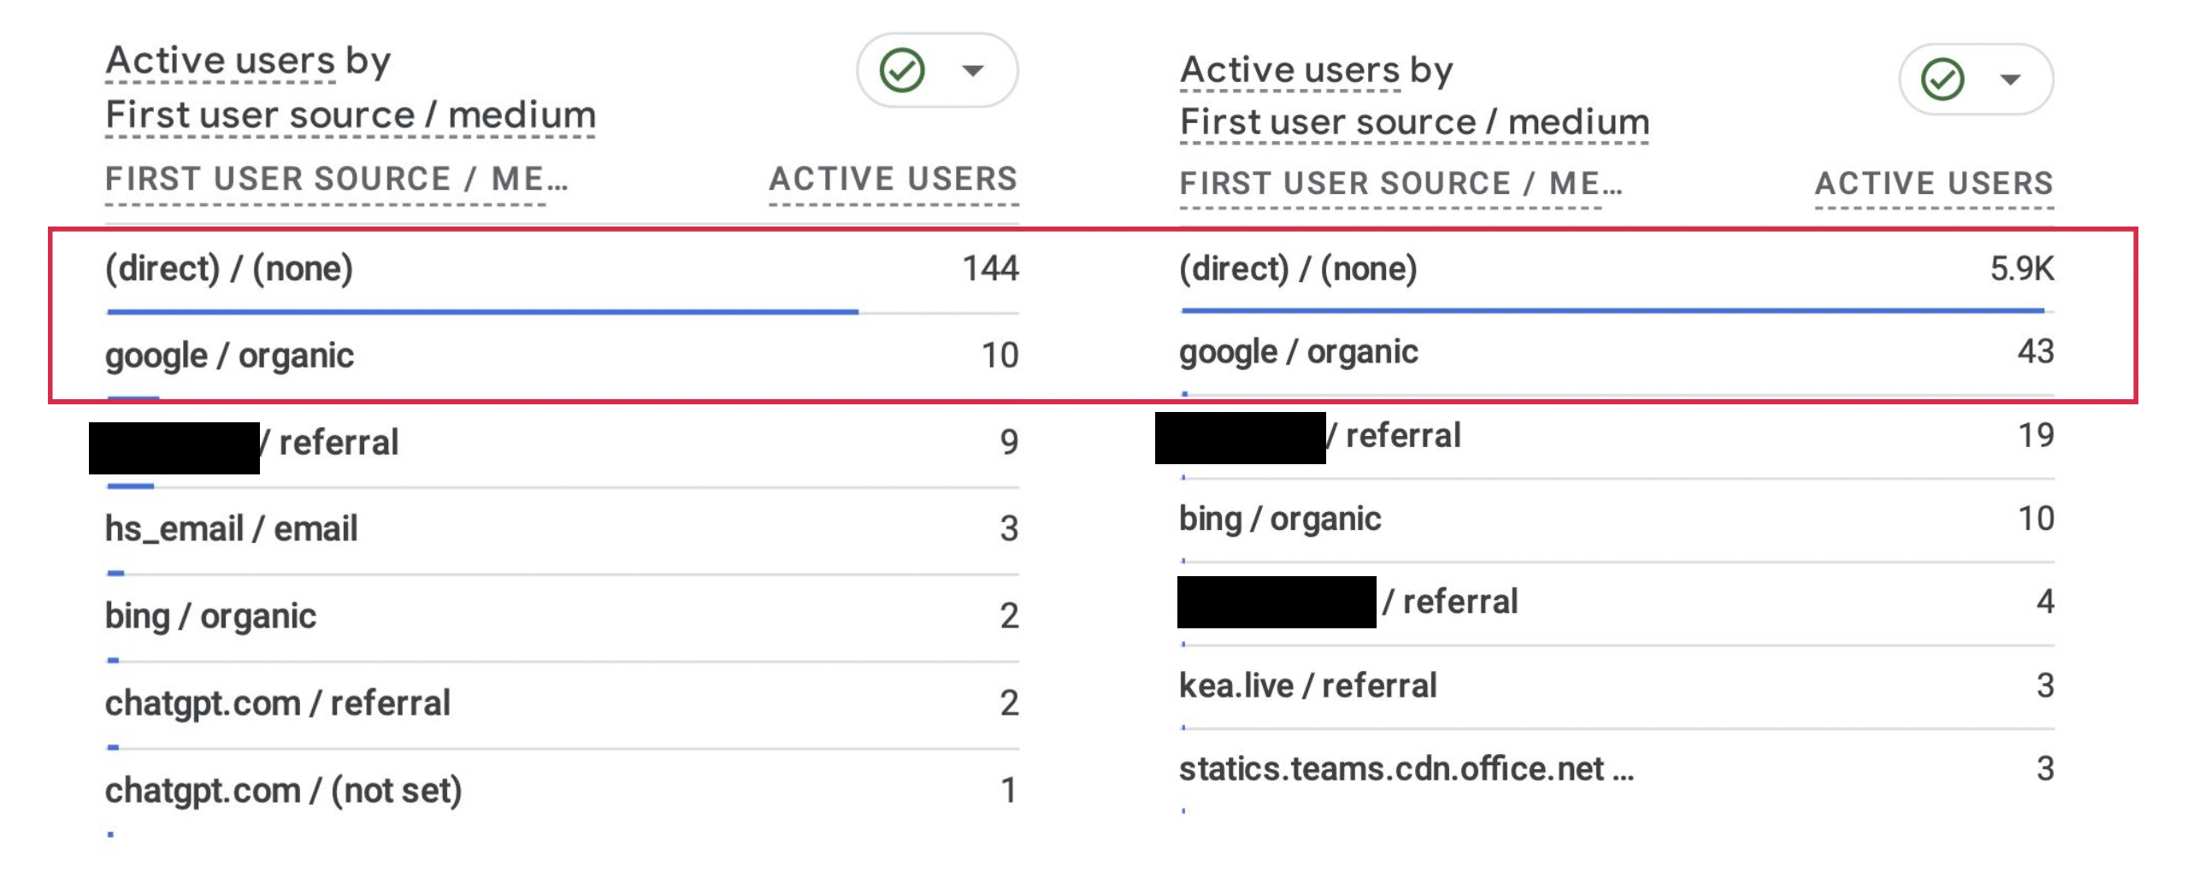Open 'Active users' metric selector in right card
This screenshot has width=2194, height=889.
click(x=1290, y=70)
